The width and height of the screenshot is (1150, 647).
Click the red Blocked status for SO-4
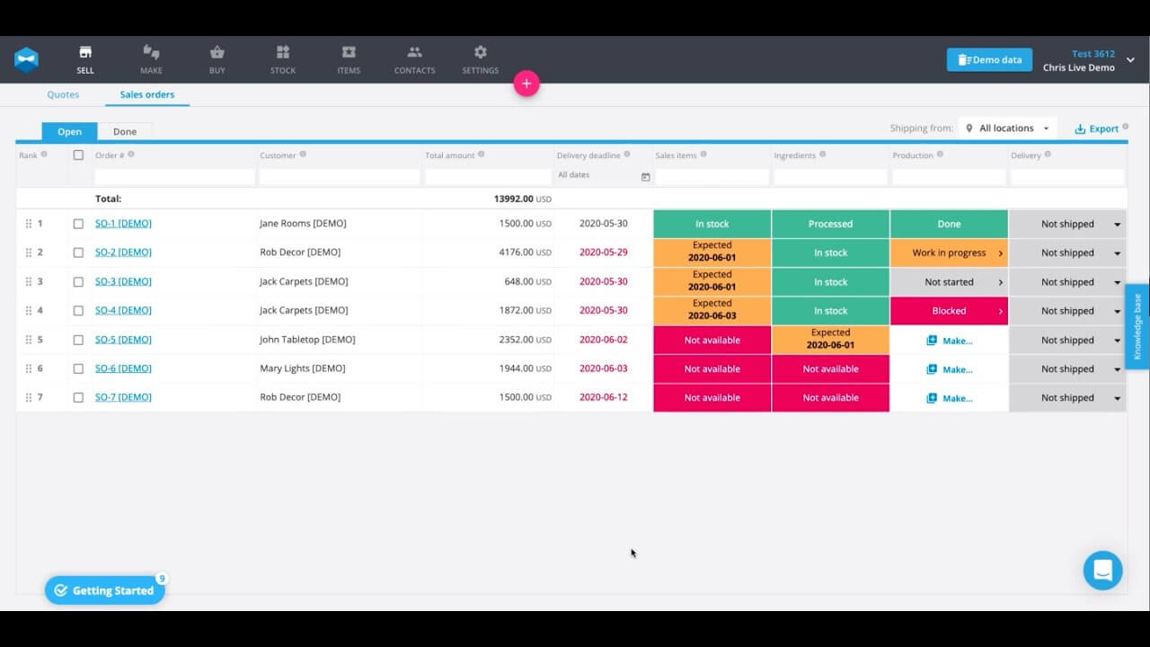949,311
